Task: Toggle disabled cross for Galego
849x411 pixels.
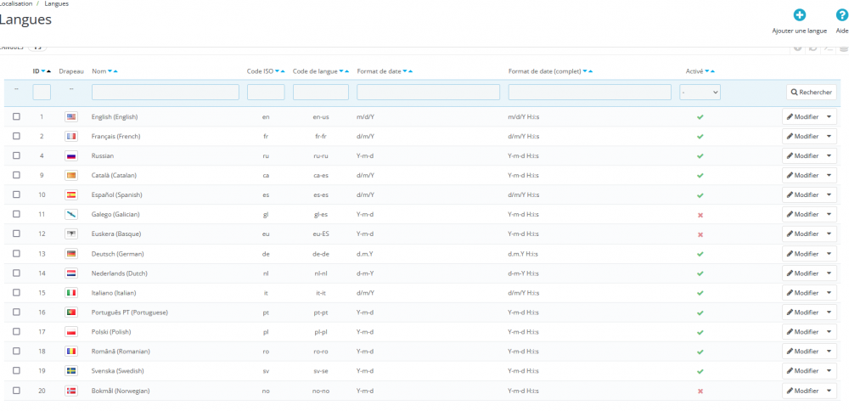Action: pyautogui.click(x=700, y=215)
